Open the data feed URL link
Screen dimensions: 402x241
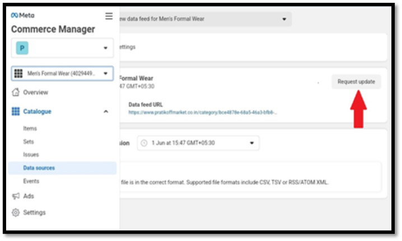[x=202, y=112]
